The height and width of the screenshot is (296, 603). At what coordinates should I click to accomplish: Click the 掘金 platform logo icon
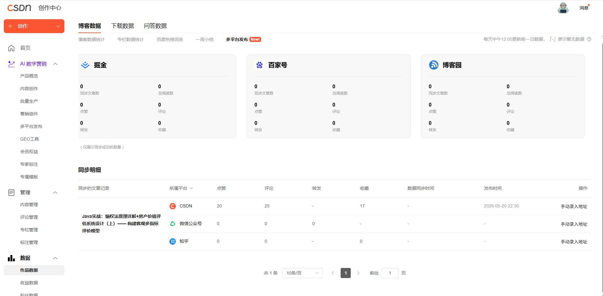(x=85, y=65)
